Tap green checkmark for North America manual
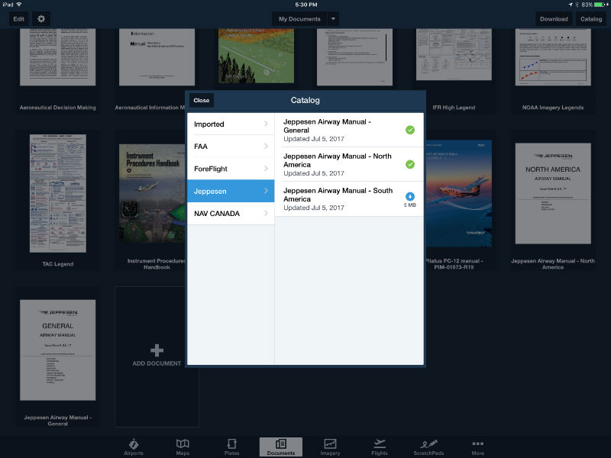This screenshot has width=611, height=458. tap(410, 164)
